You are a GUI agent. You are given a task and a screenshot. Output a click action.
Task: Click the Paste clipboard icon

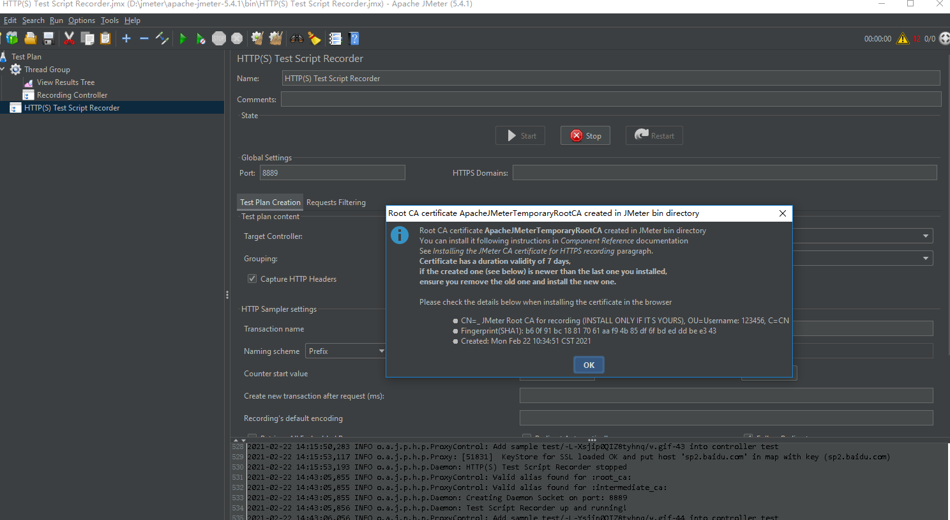(105, 38)
